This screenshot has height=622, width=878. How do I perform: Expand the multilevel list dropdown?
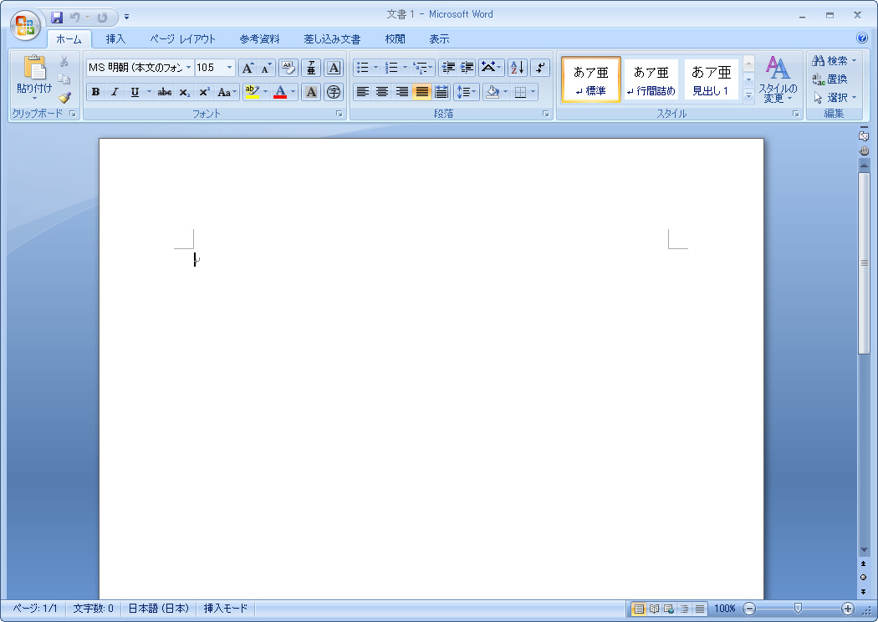coord(431,68)
